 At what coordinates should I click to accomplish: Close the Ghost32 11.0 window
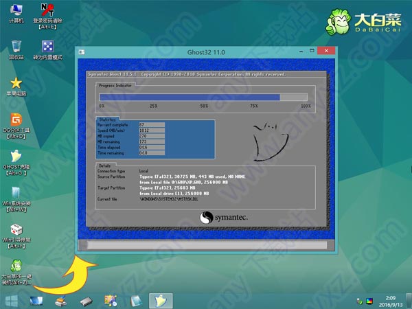pos(326,51)
